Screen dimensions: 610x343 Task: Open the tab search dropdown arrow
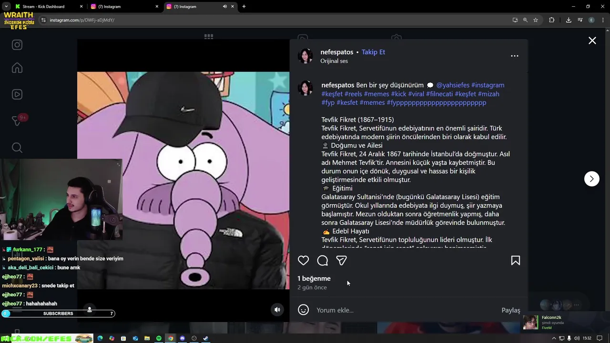[6, 7]
